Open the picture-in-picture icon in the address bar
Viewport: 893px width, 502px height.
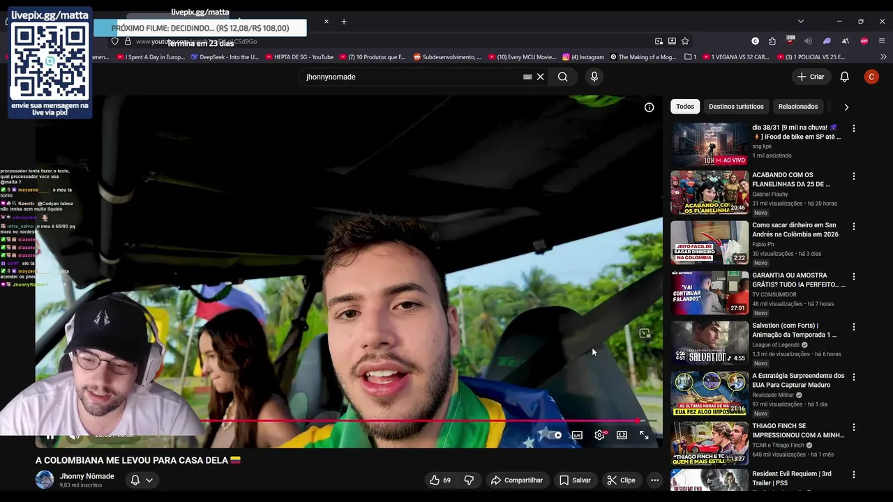click(x=659, y=41)
